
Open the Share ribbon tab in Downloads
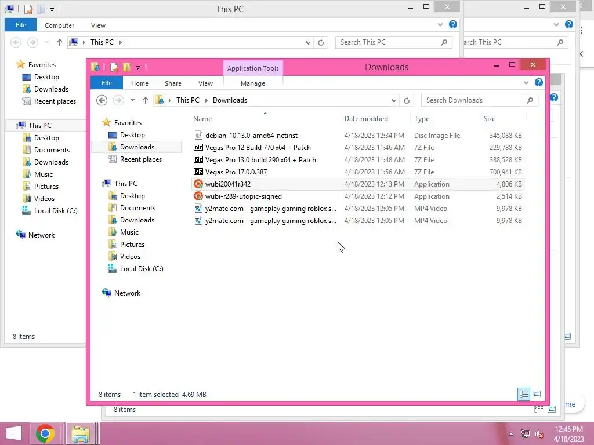point(173,83)
